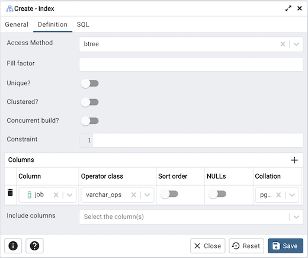Click the Include columns label
This screenshot has height=258, width=308.
(x=31, y=215)
